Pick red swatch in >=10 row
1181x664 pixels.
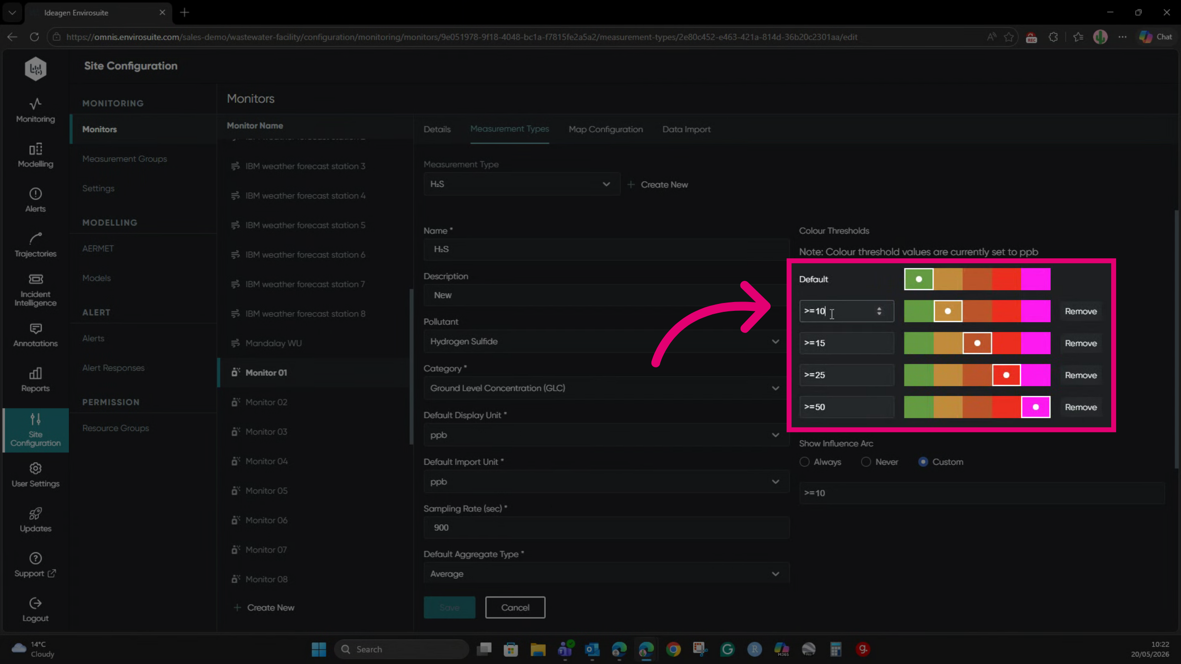(1006, 311)
